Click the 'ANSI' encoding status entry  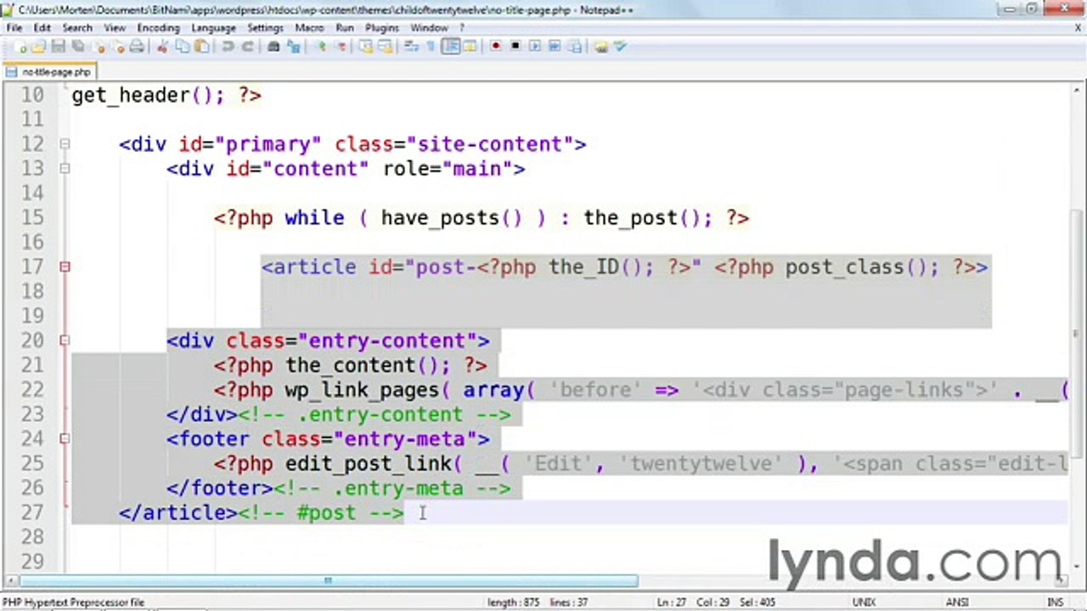click(957, 603)
